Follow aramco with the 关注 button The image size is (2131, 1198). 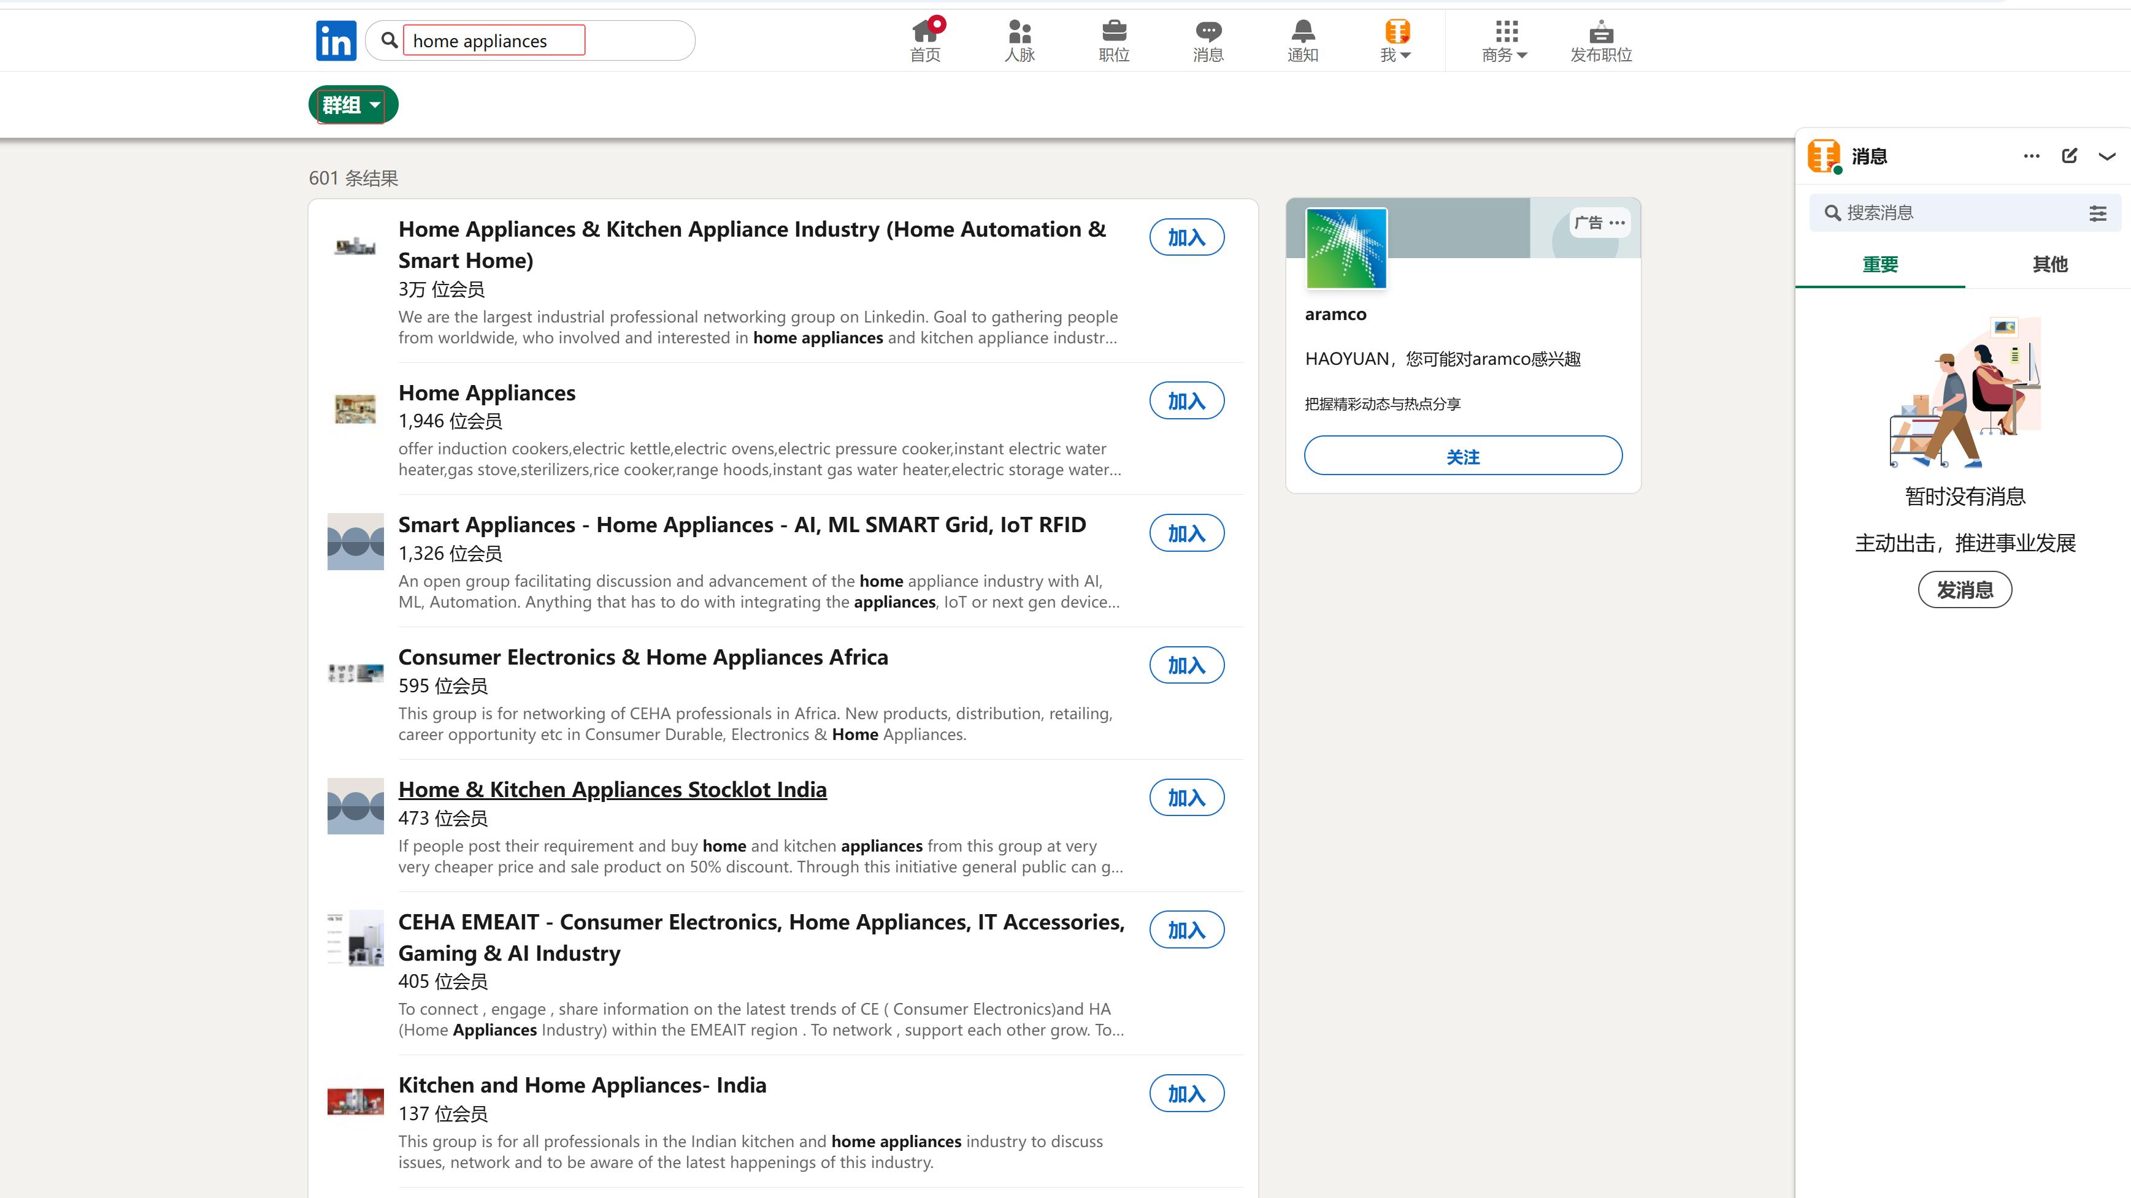[x=1462, y=456]
